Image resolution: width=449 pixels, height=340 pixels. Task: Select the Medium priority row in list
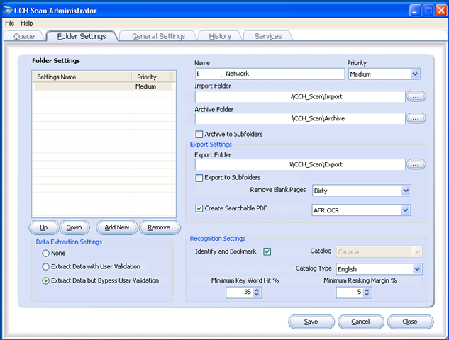[x=104, y=86]
